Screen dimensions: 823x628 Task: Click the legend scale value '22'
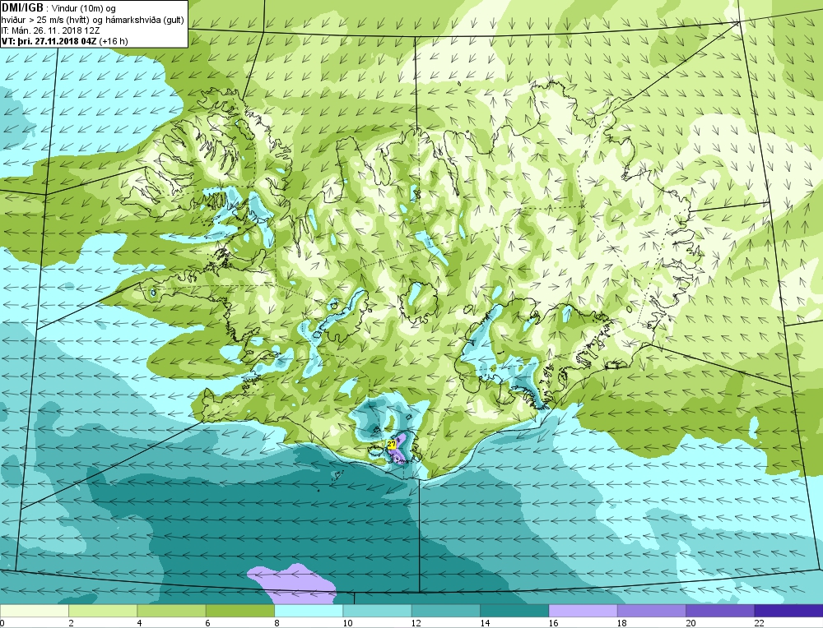tap(759, 623)
